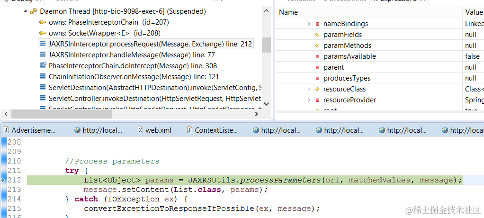The height and width of the screenshot is (218, 484).
Task: Click the null value of parent
Action: tap(471, 67)
